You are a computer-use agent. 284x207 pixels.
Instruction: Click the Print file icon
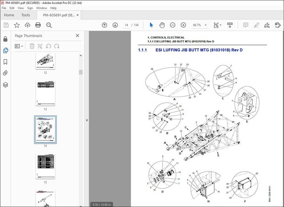[x=38, y=25]
